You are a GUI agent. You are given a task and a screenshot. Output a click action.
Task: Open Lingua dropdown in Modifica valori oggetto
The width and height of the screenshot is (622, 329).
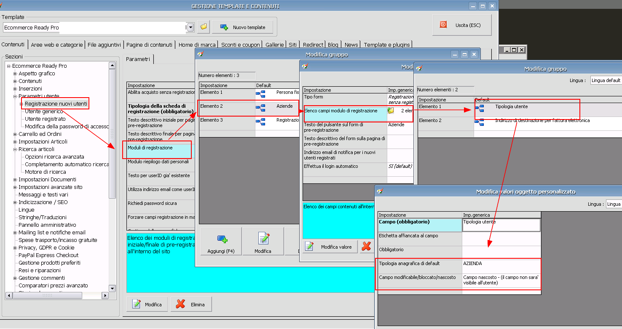[x=614, y=204]
